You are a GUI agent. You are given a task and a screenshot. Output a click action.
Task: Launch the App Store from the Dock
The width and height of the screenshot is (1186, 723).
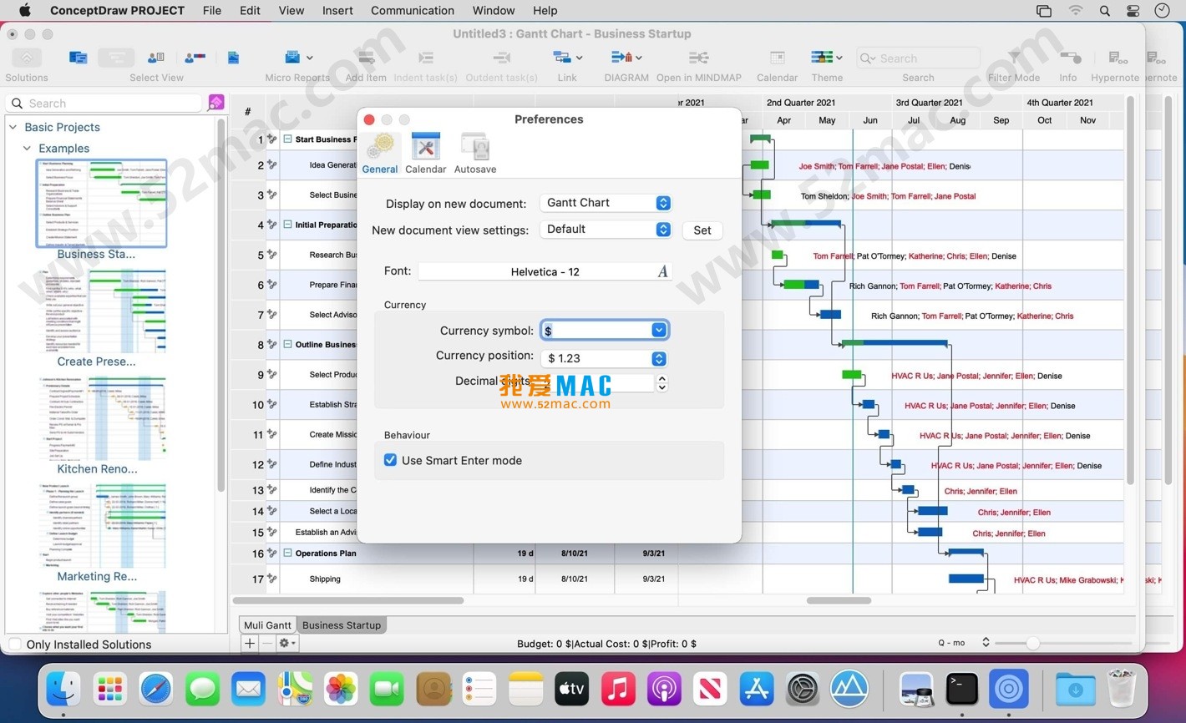(756, 689)
